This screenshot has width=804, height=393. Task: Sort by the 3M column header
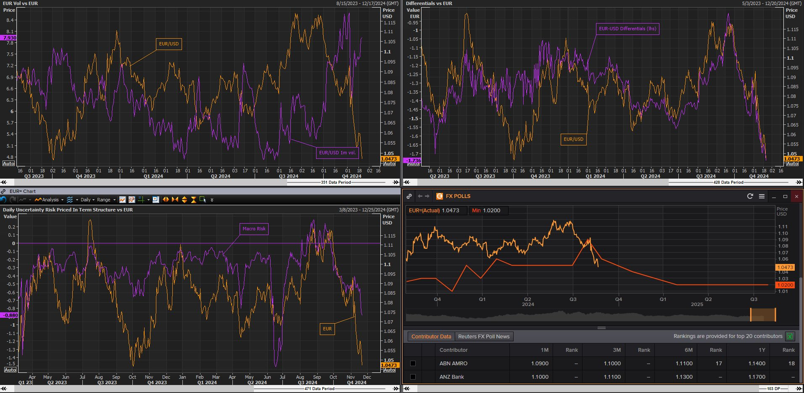tap(604, 350)
